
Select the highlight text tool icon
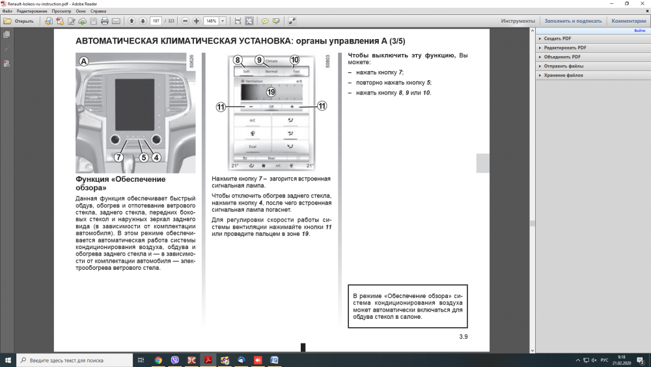(276, 21)
